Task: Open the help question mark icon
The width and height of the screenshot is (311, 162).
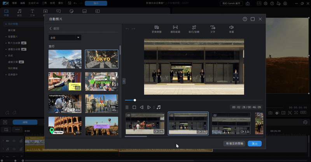Action: coord(245,19)
